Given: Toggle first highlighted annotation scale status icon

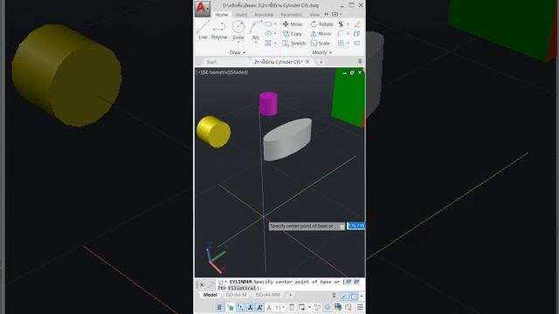Looking at the screenshot, I should tap(251, 307).
